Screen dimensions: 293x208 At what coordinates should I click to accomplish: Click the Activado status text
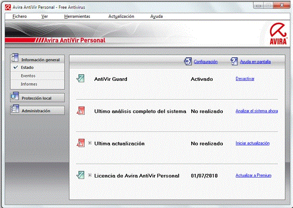(x=201, y=79)
